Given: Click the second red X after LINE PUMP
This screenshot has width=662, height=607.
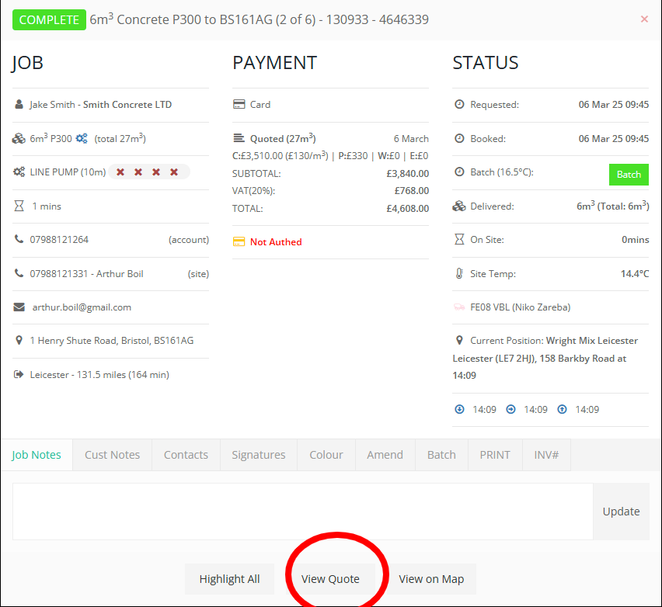Looking at the screenshot, I should 138,172.
